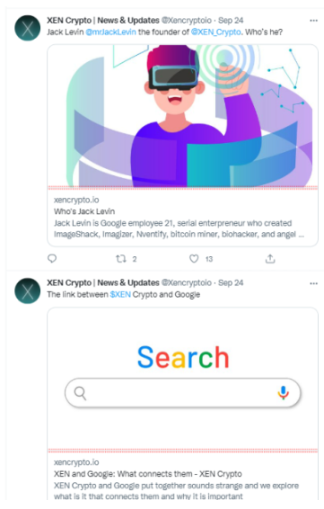Open the 'Who's Jack Levin' article title

coord(84,211)
